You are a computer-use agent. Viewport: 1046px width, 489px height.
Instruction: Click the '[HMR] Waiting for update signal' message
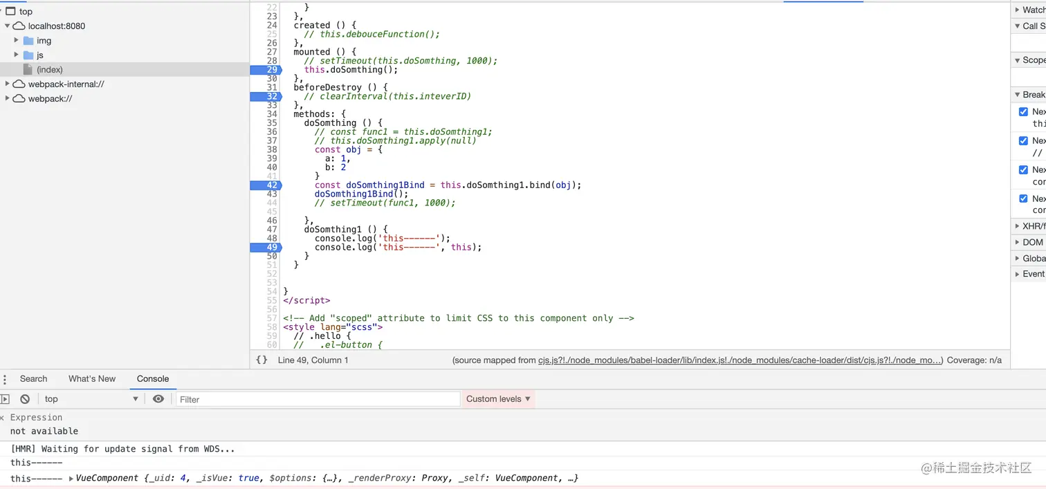pyautogui.click(x=122, y=449)
